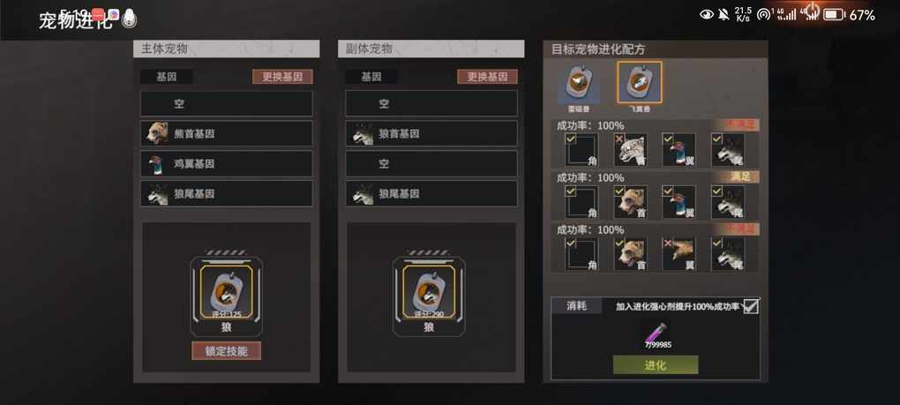Select the bear head gene in second recipe
The height and width of the screenshot is (405, 900).
[631, 202]
